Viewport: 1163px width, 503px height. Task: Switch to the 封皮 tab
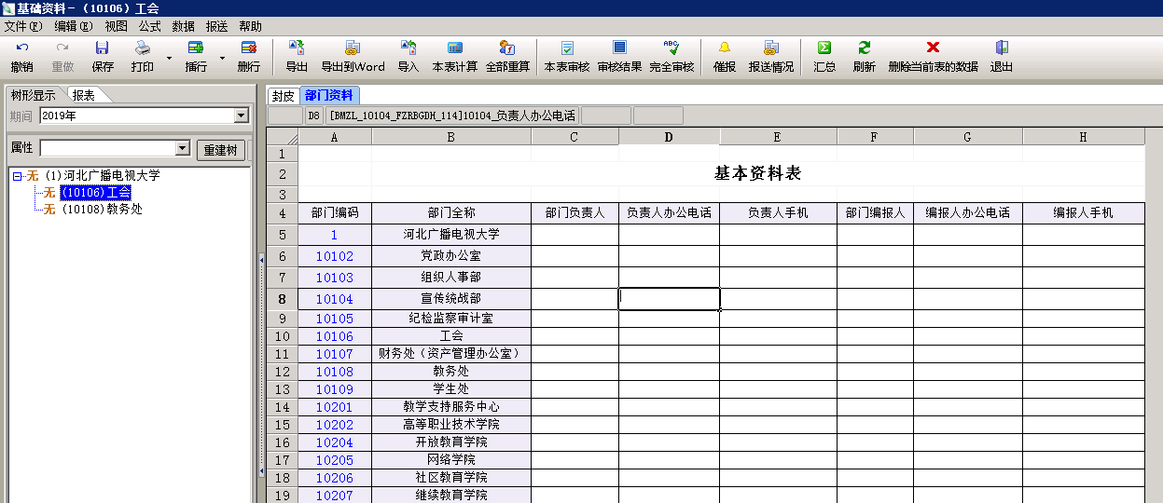click(x=284, y=95)
